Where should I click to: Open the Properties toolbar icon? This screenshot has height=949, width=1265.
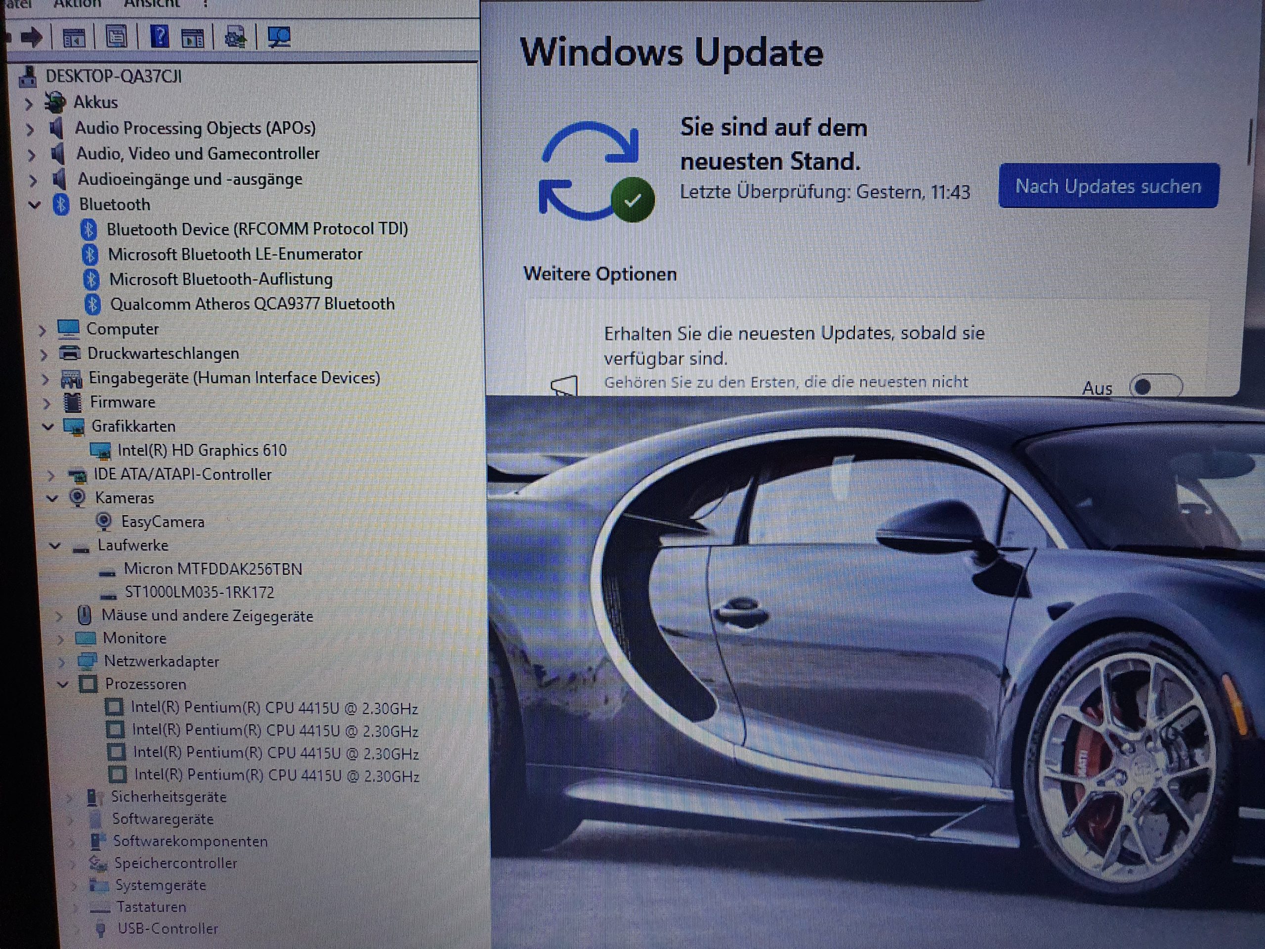117,38
